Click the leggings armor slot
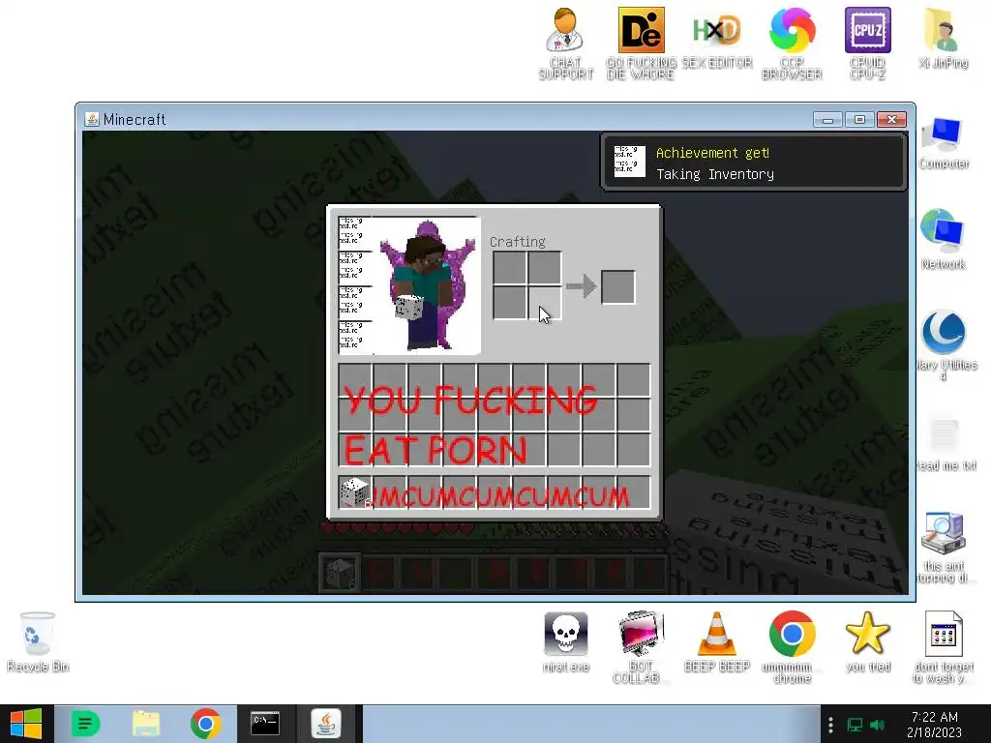This screenshot has height=743, width=991. [x=354, y=303]
